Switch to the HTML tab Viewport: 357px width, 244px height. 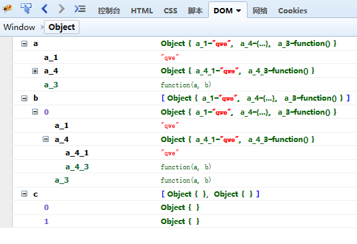coord(142,11)
